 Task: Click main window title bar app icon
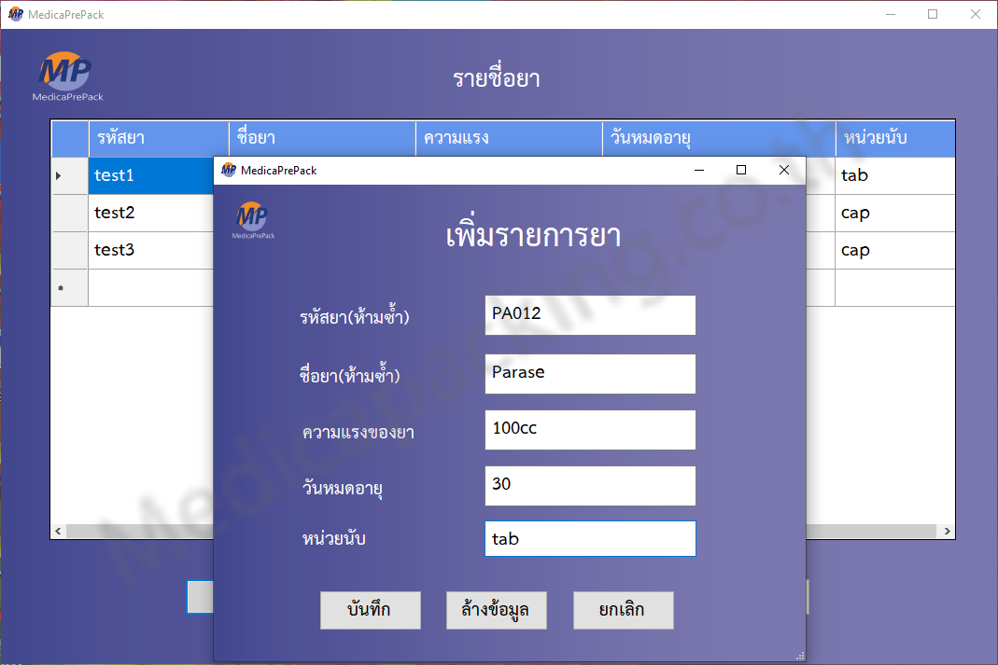coord(15,14)
